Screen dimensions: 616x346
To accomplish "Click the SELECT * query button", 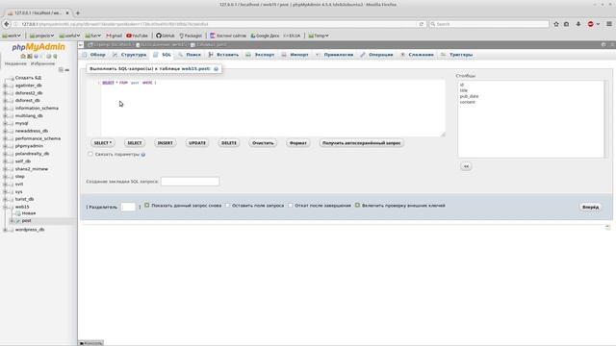I will point(103,143).
